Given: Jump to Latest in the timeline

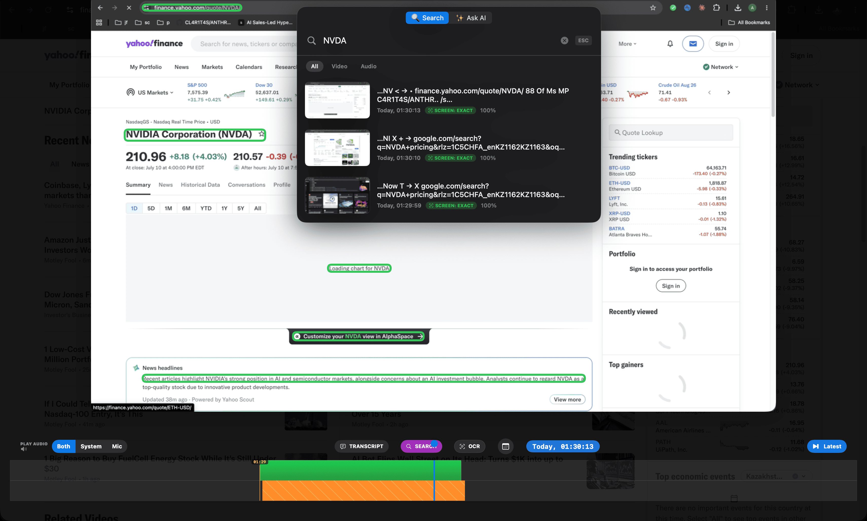Looking at the screenshot, I should click(x=826, y=447).
